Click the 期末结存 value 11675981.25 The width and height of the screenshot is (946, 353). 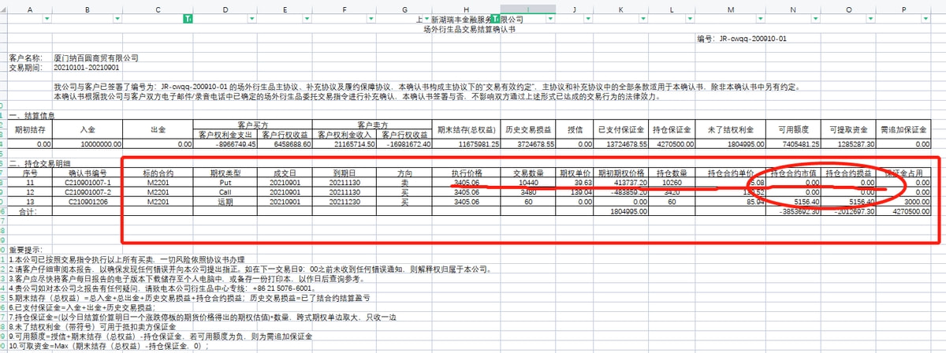tap(467, 144)
